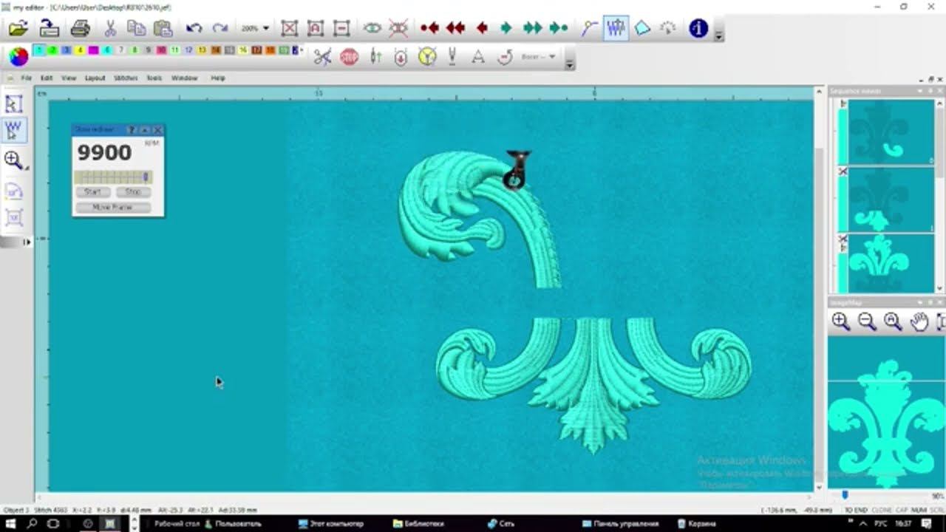
Task: Print the design using the printer icon
Action: point(80,29)
